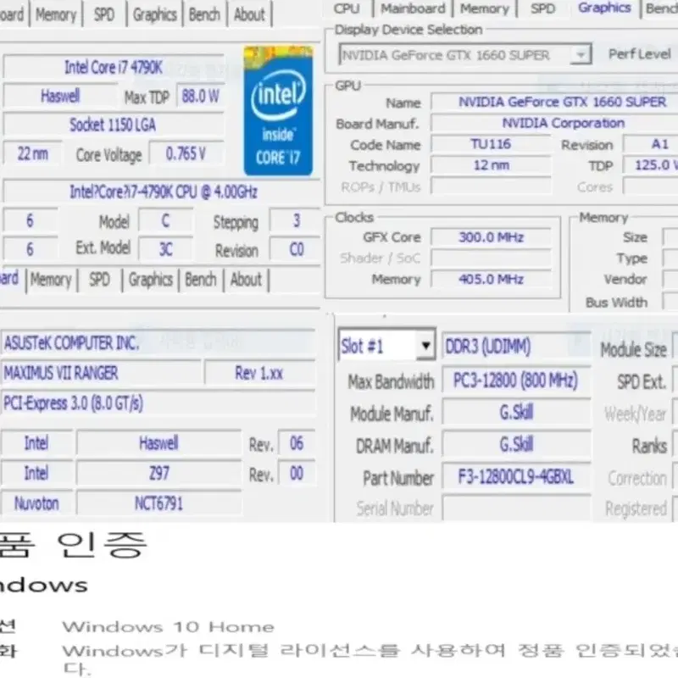This screenshot has width=678, height=678.
Task: Select the "Windows 10 Home" edition text
Action: coord(168,626)
